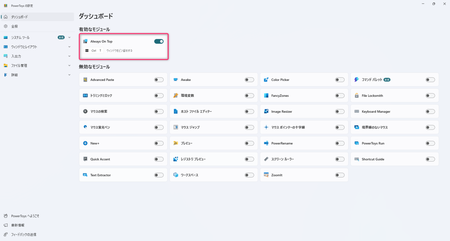Expand 入出力 section chevron
The height and width of the screenshot is (241, 450).
coord(69,56)
